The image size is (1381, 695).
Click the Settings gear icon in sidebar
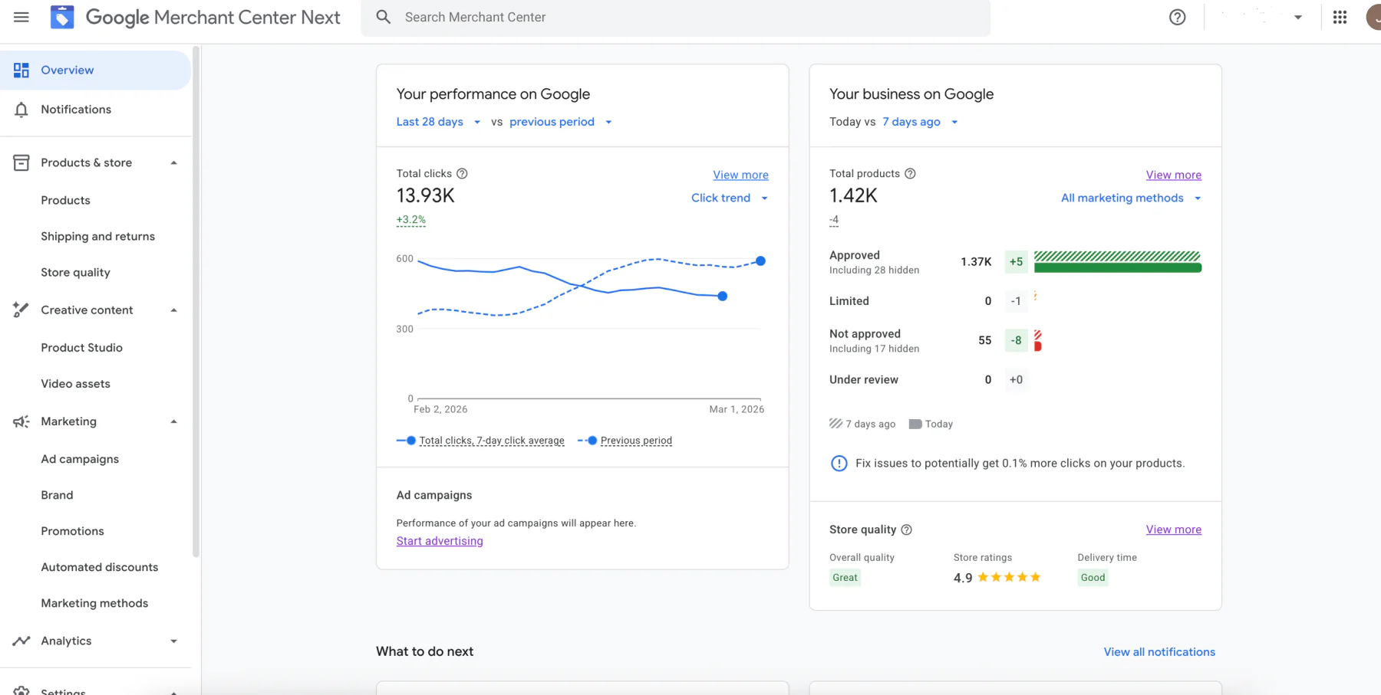(21, 691)
